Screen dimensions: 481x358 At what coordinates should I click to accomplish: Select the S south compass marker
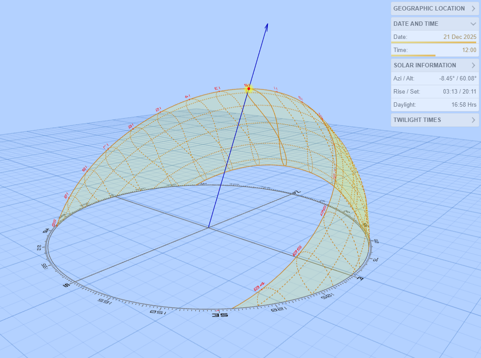[x=67, y=285]
